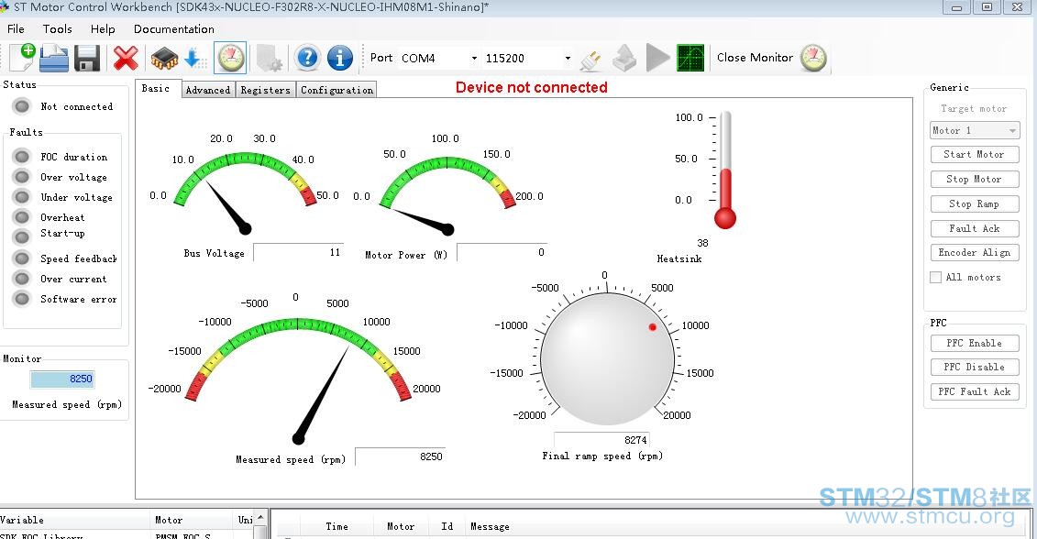This screenshot has width=1037, height=539.
Task: Open the green oscilloscope plotter icon
Action: (690, 58)
